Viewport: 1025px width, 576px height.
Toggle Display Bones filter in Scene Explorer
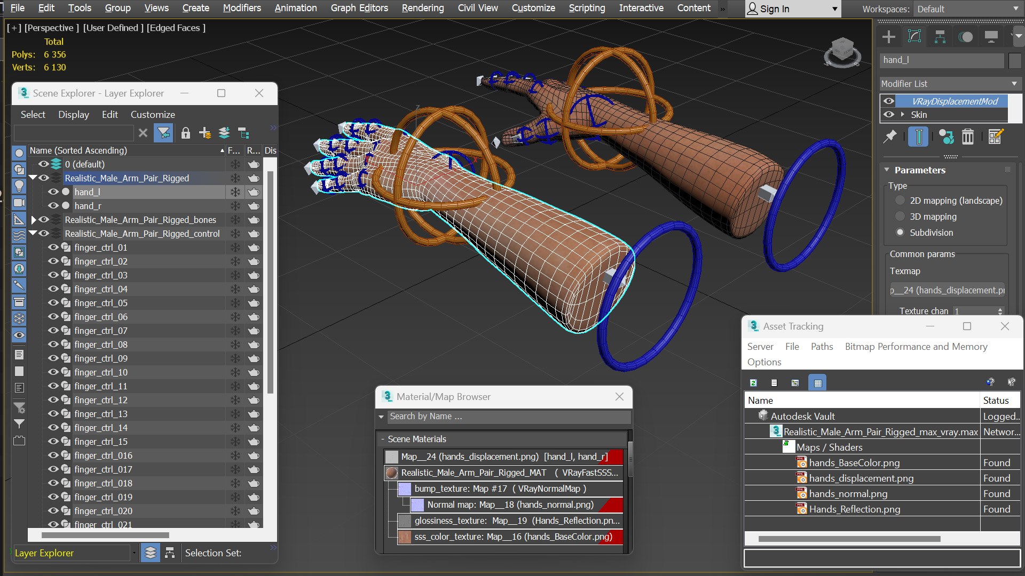19,285
